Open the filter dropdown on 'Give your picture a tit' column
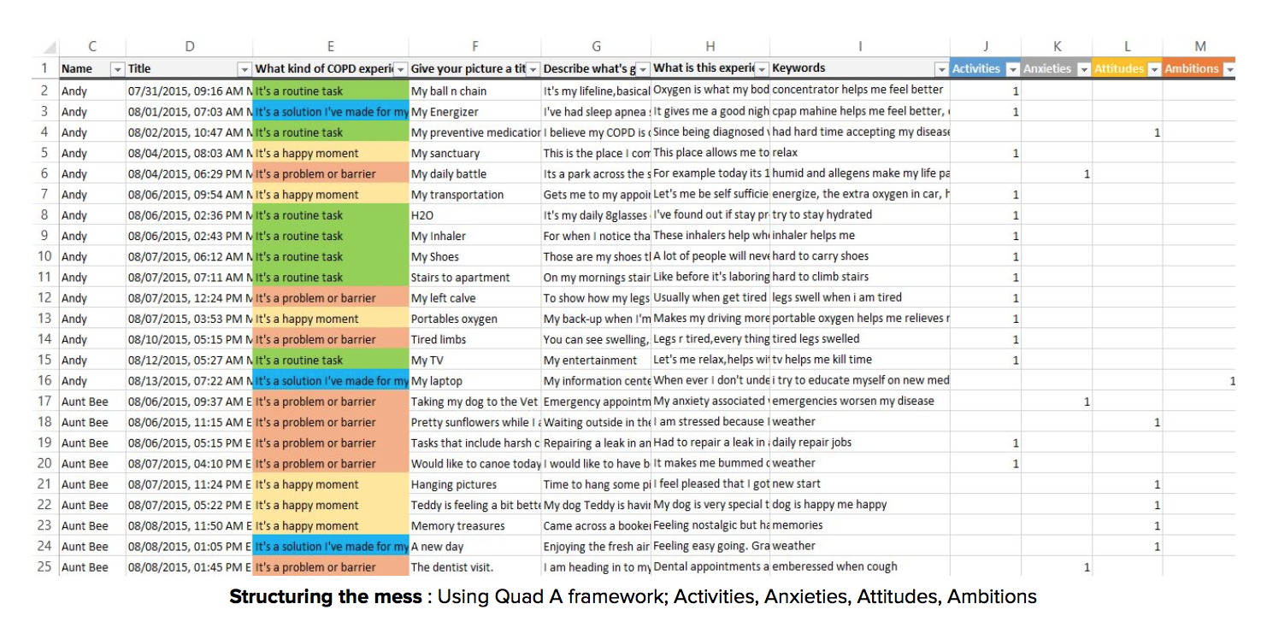 coord(533,68)
